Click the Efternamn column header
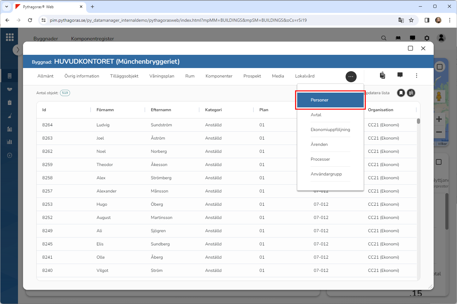 pyautogui.click(x=161, y=110)
